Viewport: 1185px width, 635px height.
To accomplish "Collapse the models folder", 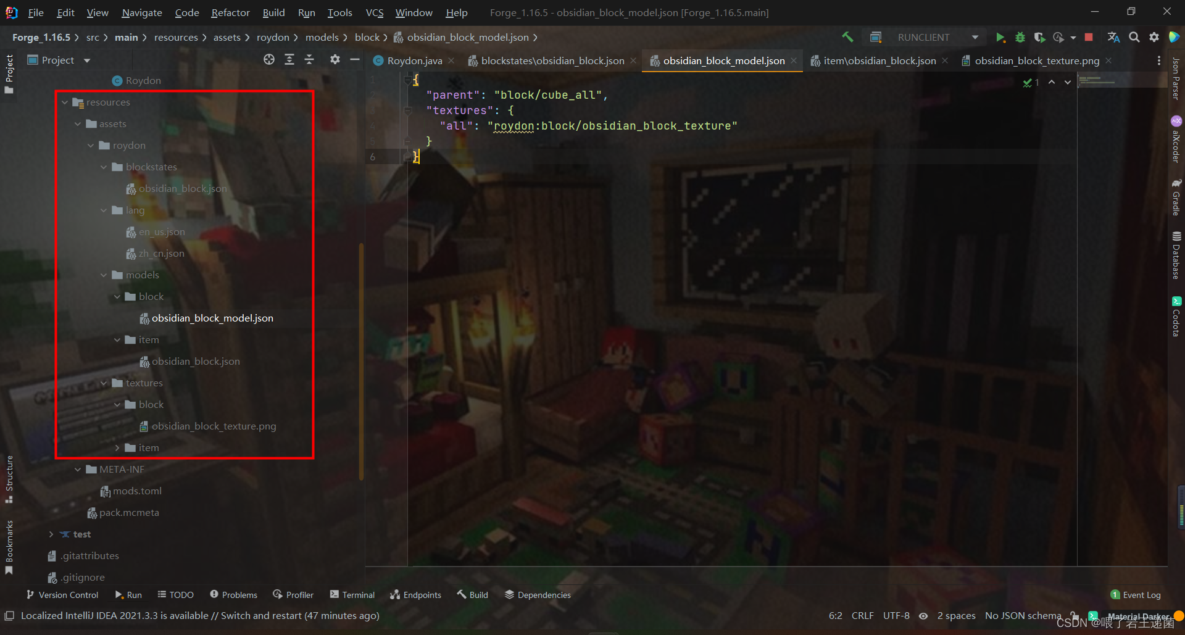I will pos(104,275).
